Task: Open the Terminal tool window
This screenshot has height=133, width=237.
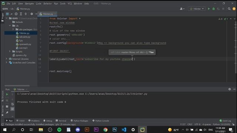Action: 61,121
